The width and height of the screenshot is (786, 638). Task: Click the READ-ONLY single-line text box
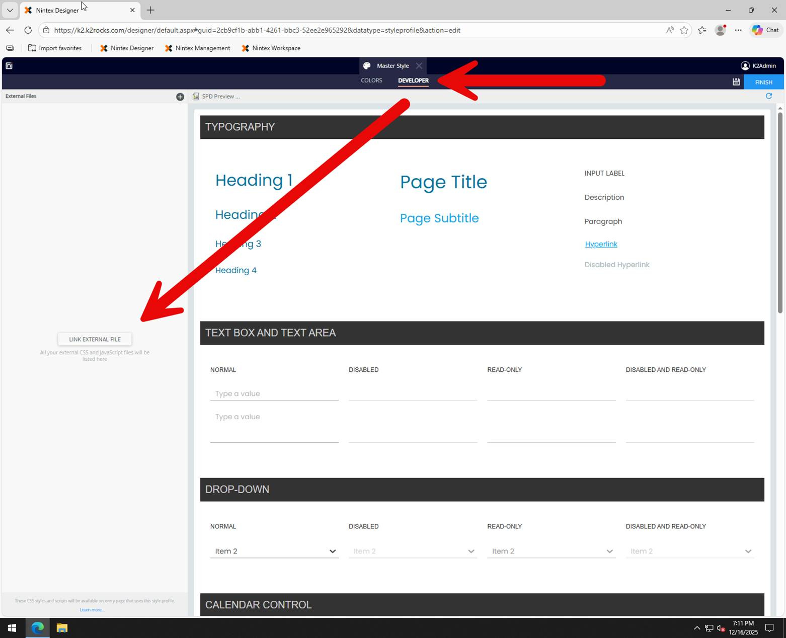pyautogui.click(x=551, y=393)
